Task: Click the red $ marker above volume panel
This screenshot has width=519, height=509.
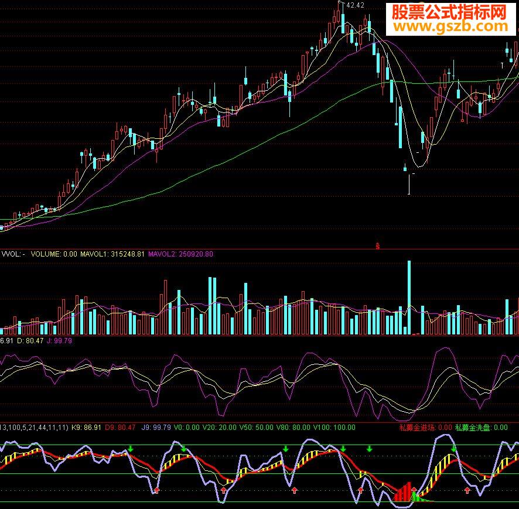Action: coord(377,246)
